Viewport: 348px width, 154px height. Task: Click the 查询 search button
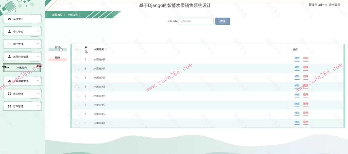[222, 21]
